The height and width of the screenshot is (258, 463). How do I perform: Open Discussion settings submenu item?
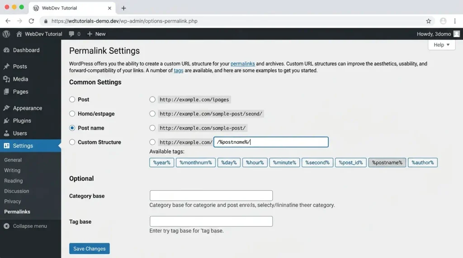[x=17, y=191]
